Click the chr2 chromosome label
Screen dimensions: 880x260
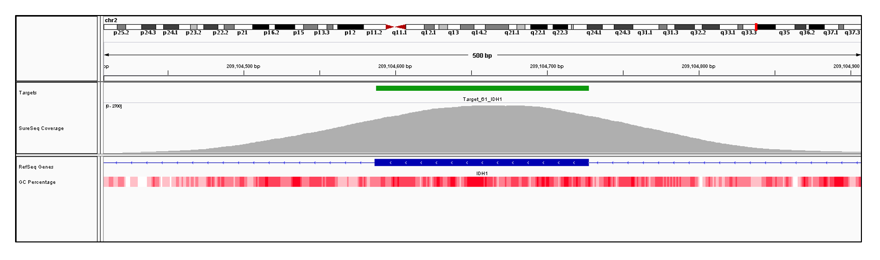[111, 21]
